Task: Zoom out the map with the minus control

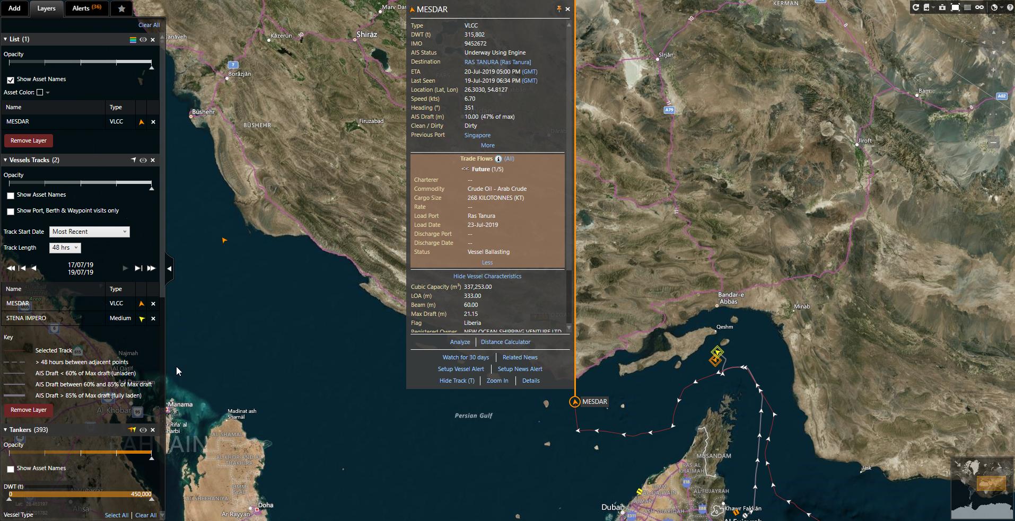Action: pyautogui.click(x=993, y=142)
